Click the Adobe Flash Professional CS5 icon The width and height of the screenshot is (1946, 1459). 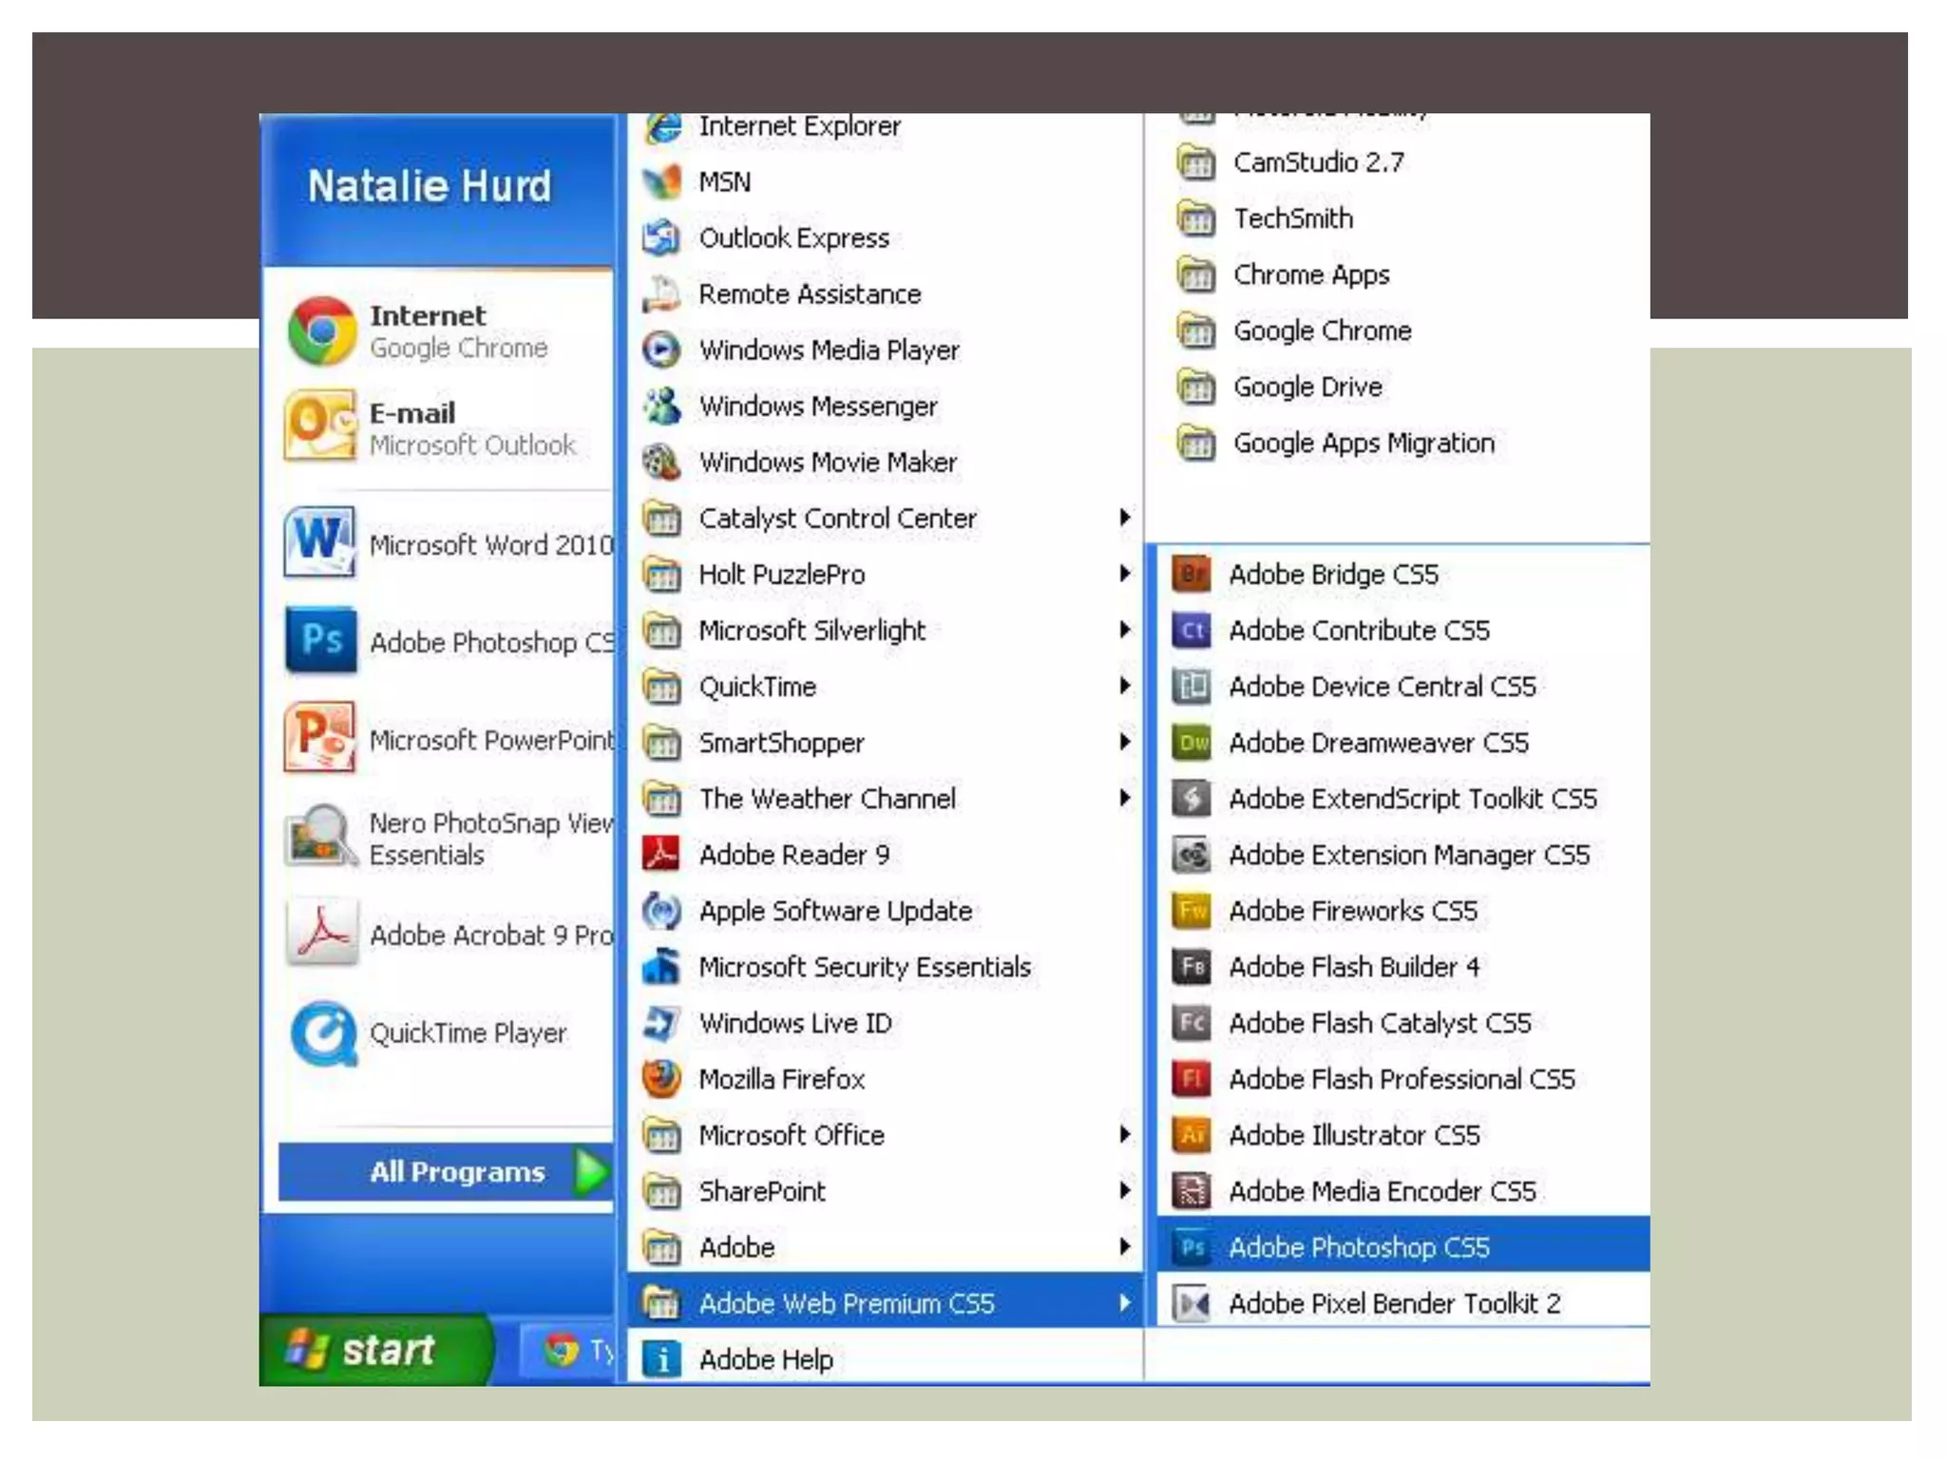pyautogui.click(x=1192, y=1079)
